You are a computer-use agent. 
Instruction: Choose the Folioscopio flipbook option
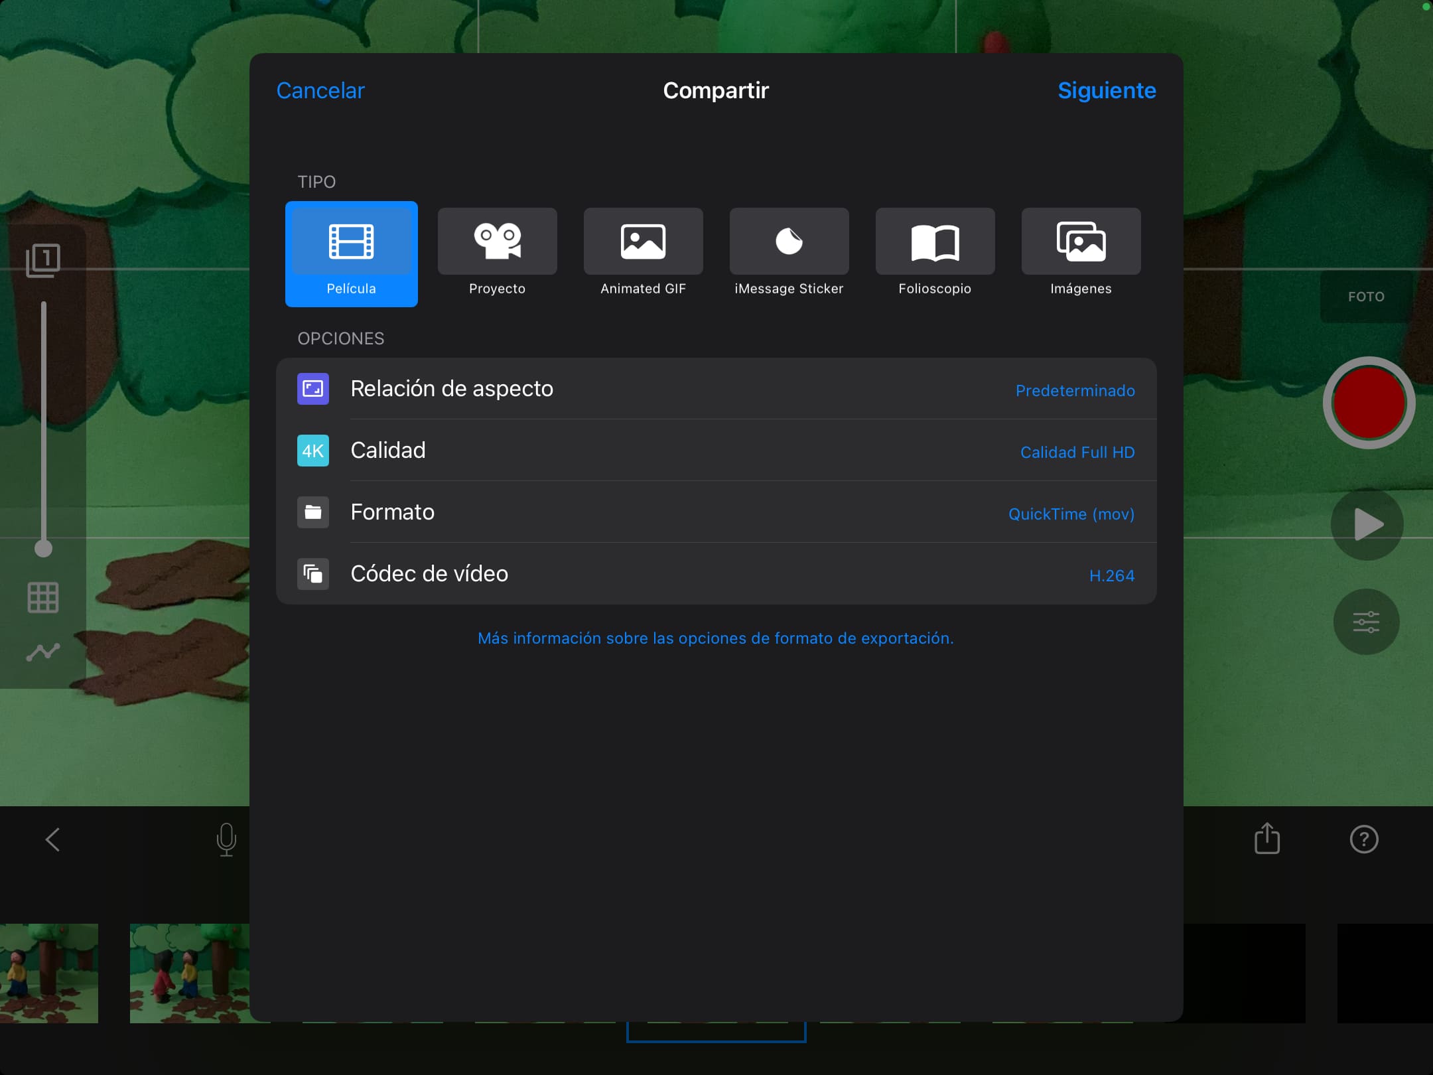[x=935, y=253]
